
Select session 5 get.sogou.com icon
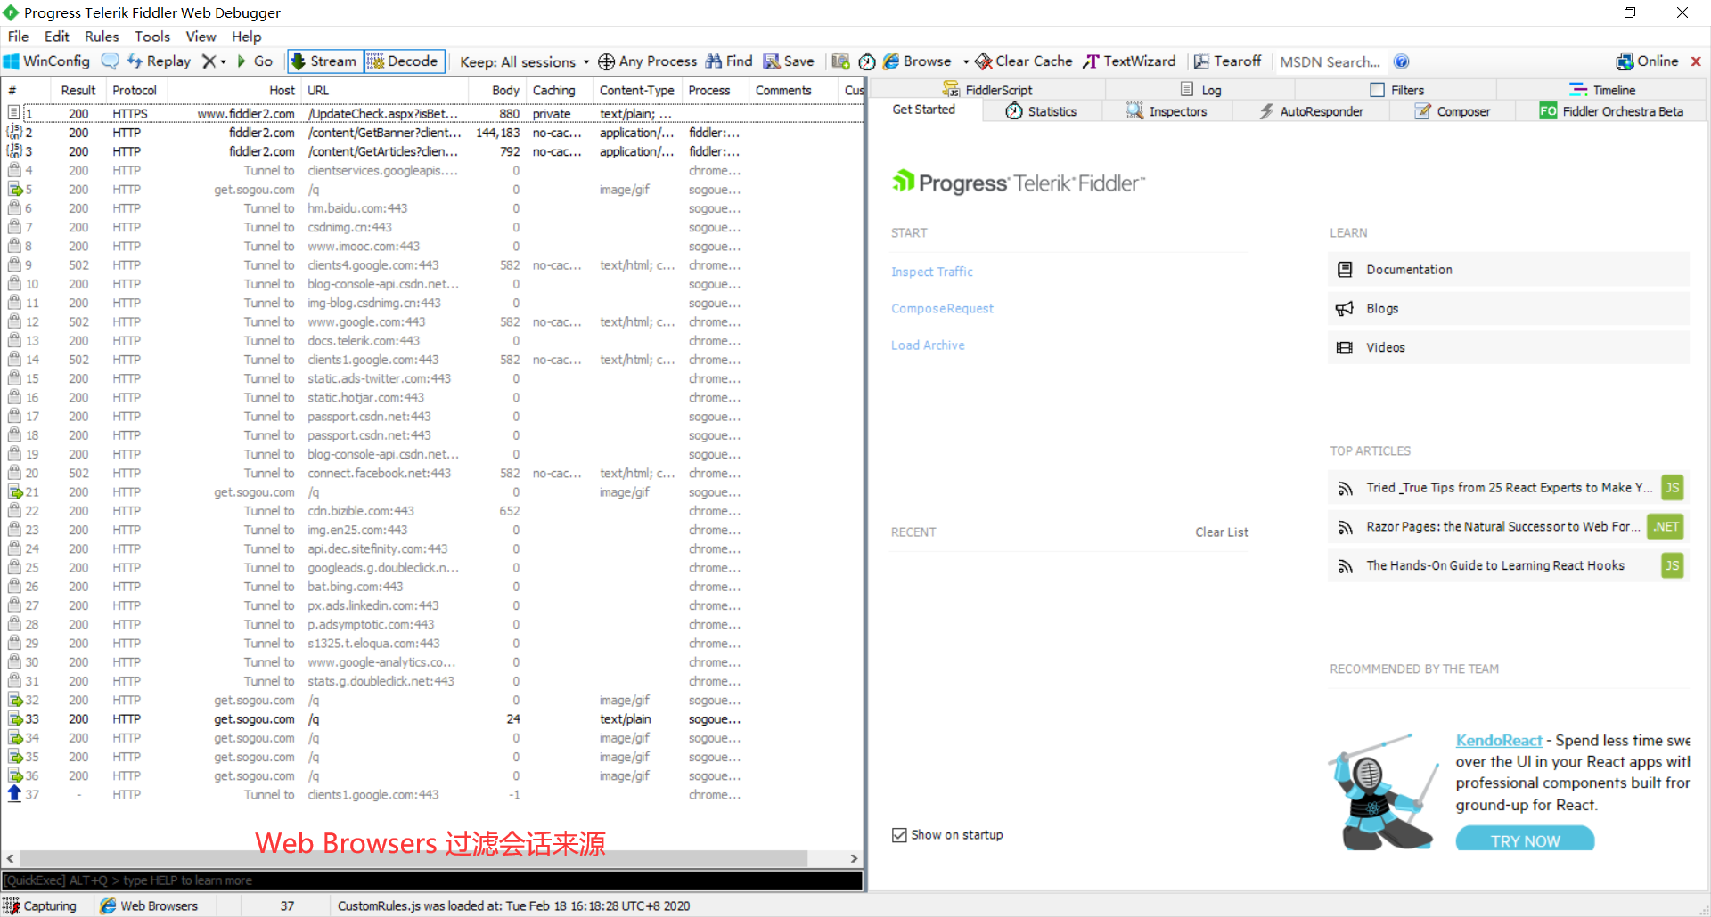[x=14, y=190]
